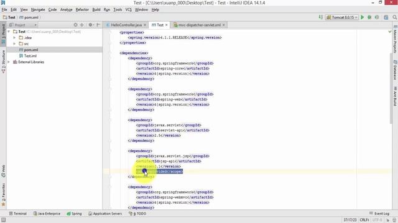Collapse the Test project root node
This screenshot has height=223, width=398.
click(9, 32)
